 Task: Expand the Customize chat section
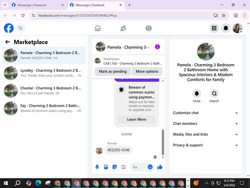pos(205,113)
